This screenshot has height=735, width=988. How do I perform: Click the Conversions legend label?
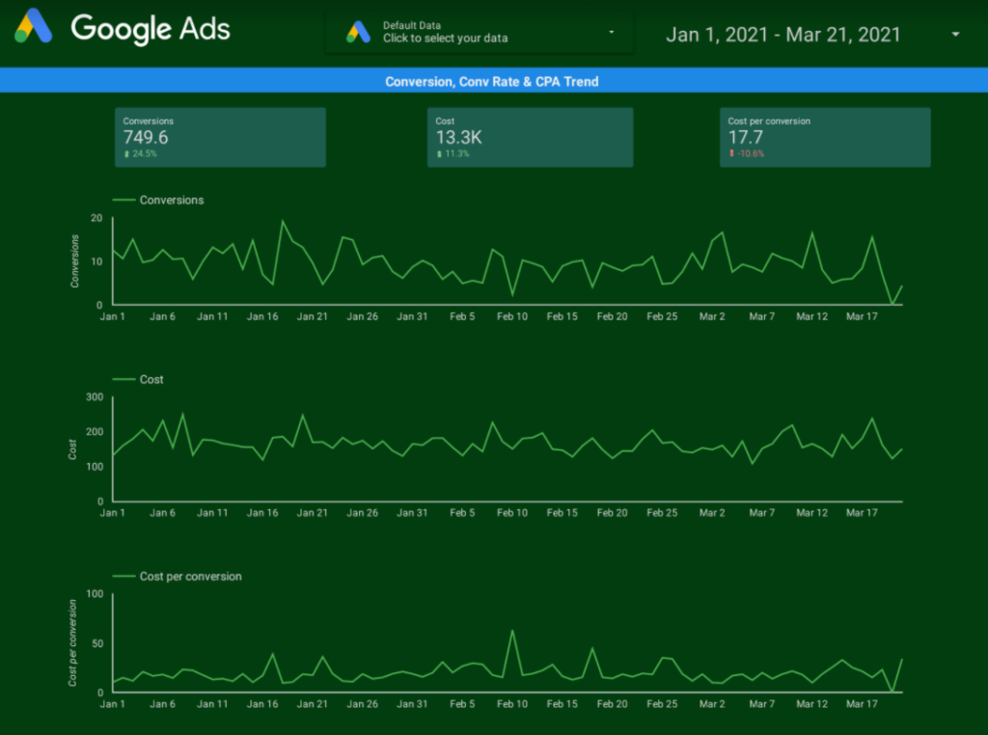click(172, 200)
